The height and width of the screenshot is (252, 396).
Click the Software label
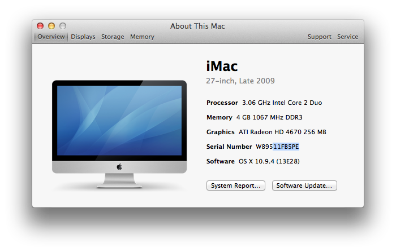point(221,161)
